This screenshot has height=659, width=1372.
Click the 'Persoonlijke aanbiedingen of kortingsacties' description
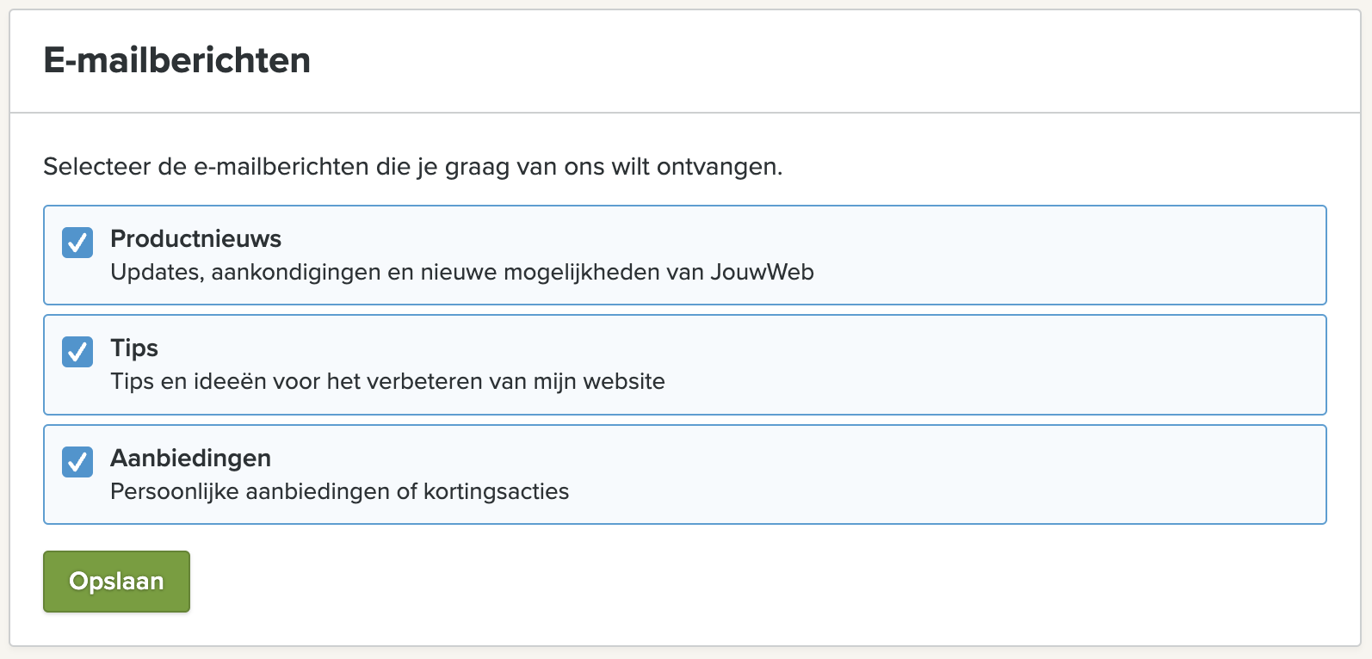pyautogui.click(x=339, y=492)
